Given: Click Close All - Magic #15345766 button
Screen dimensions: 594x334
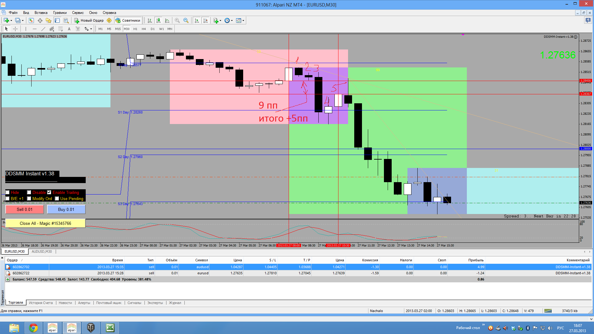Looking at the screenshot, I should tap(45, 223).
